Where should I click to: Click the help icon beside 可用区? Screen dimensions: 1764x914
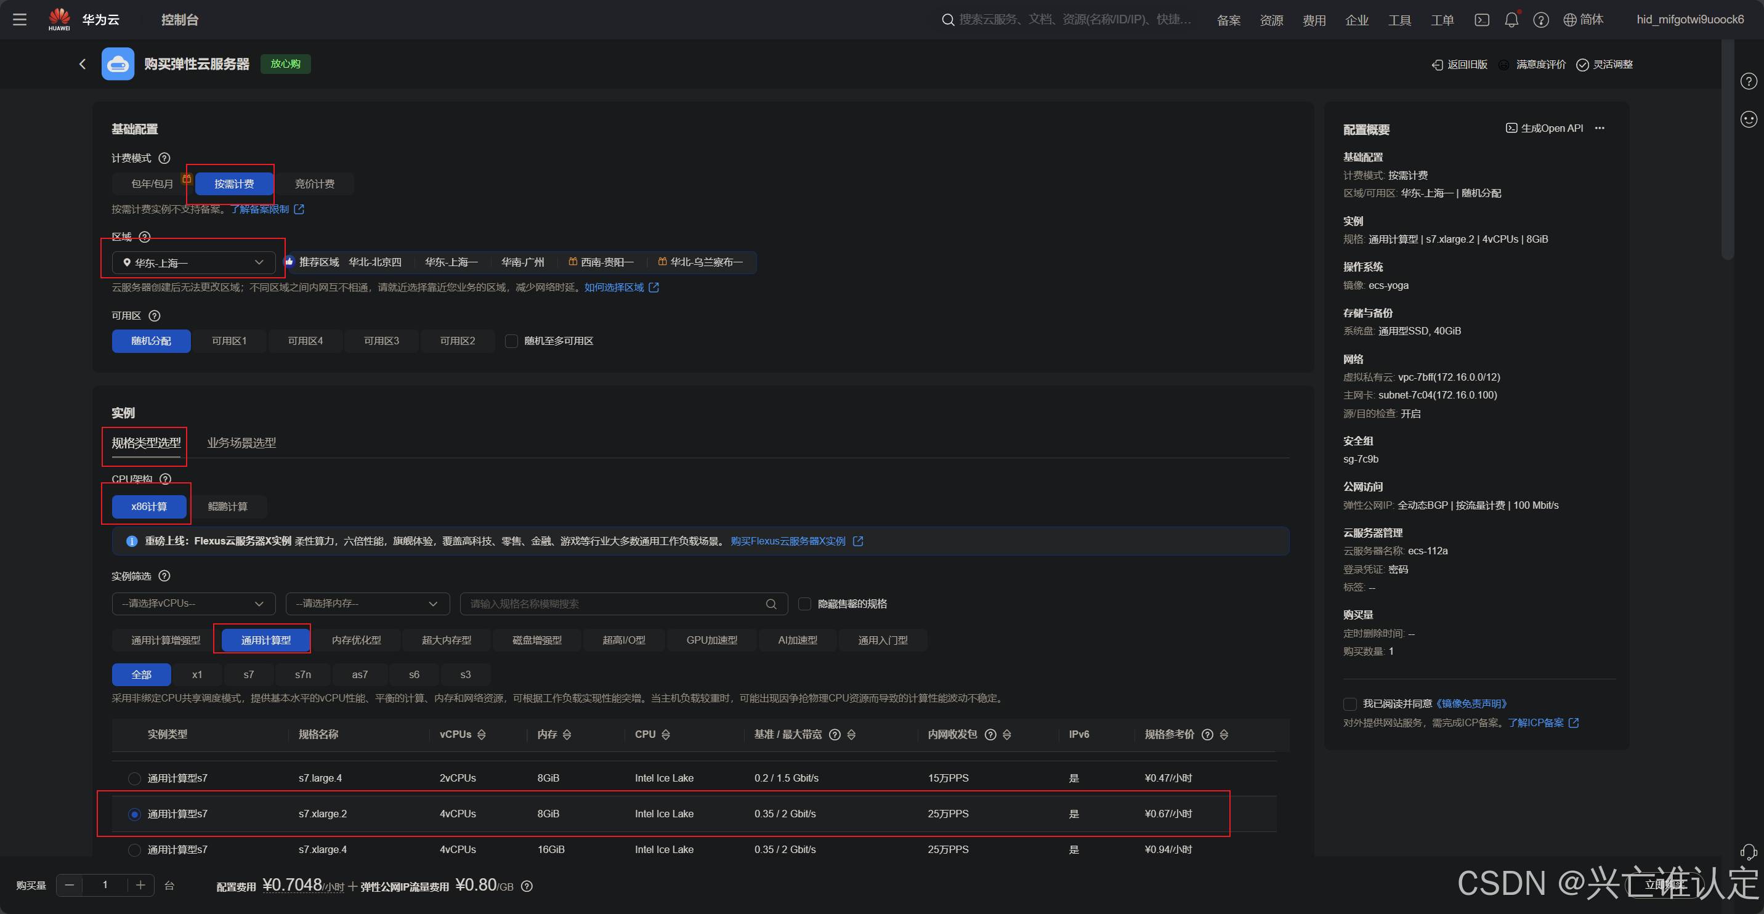[155, 315]
